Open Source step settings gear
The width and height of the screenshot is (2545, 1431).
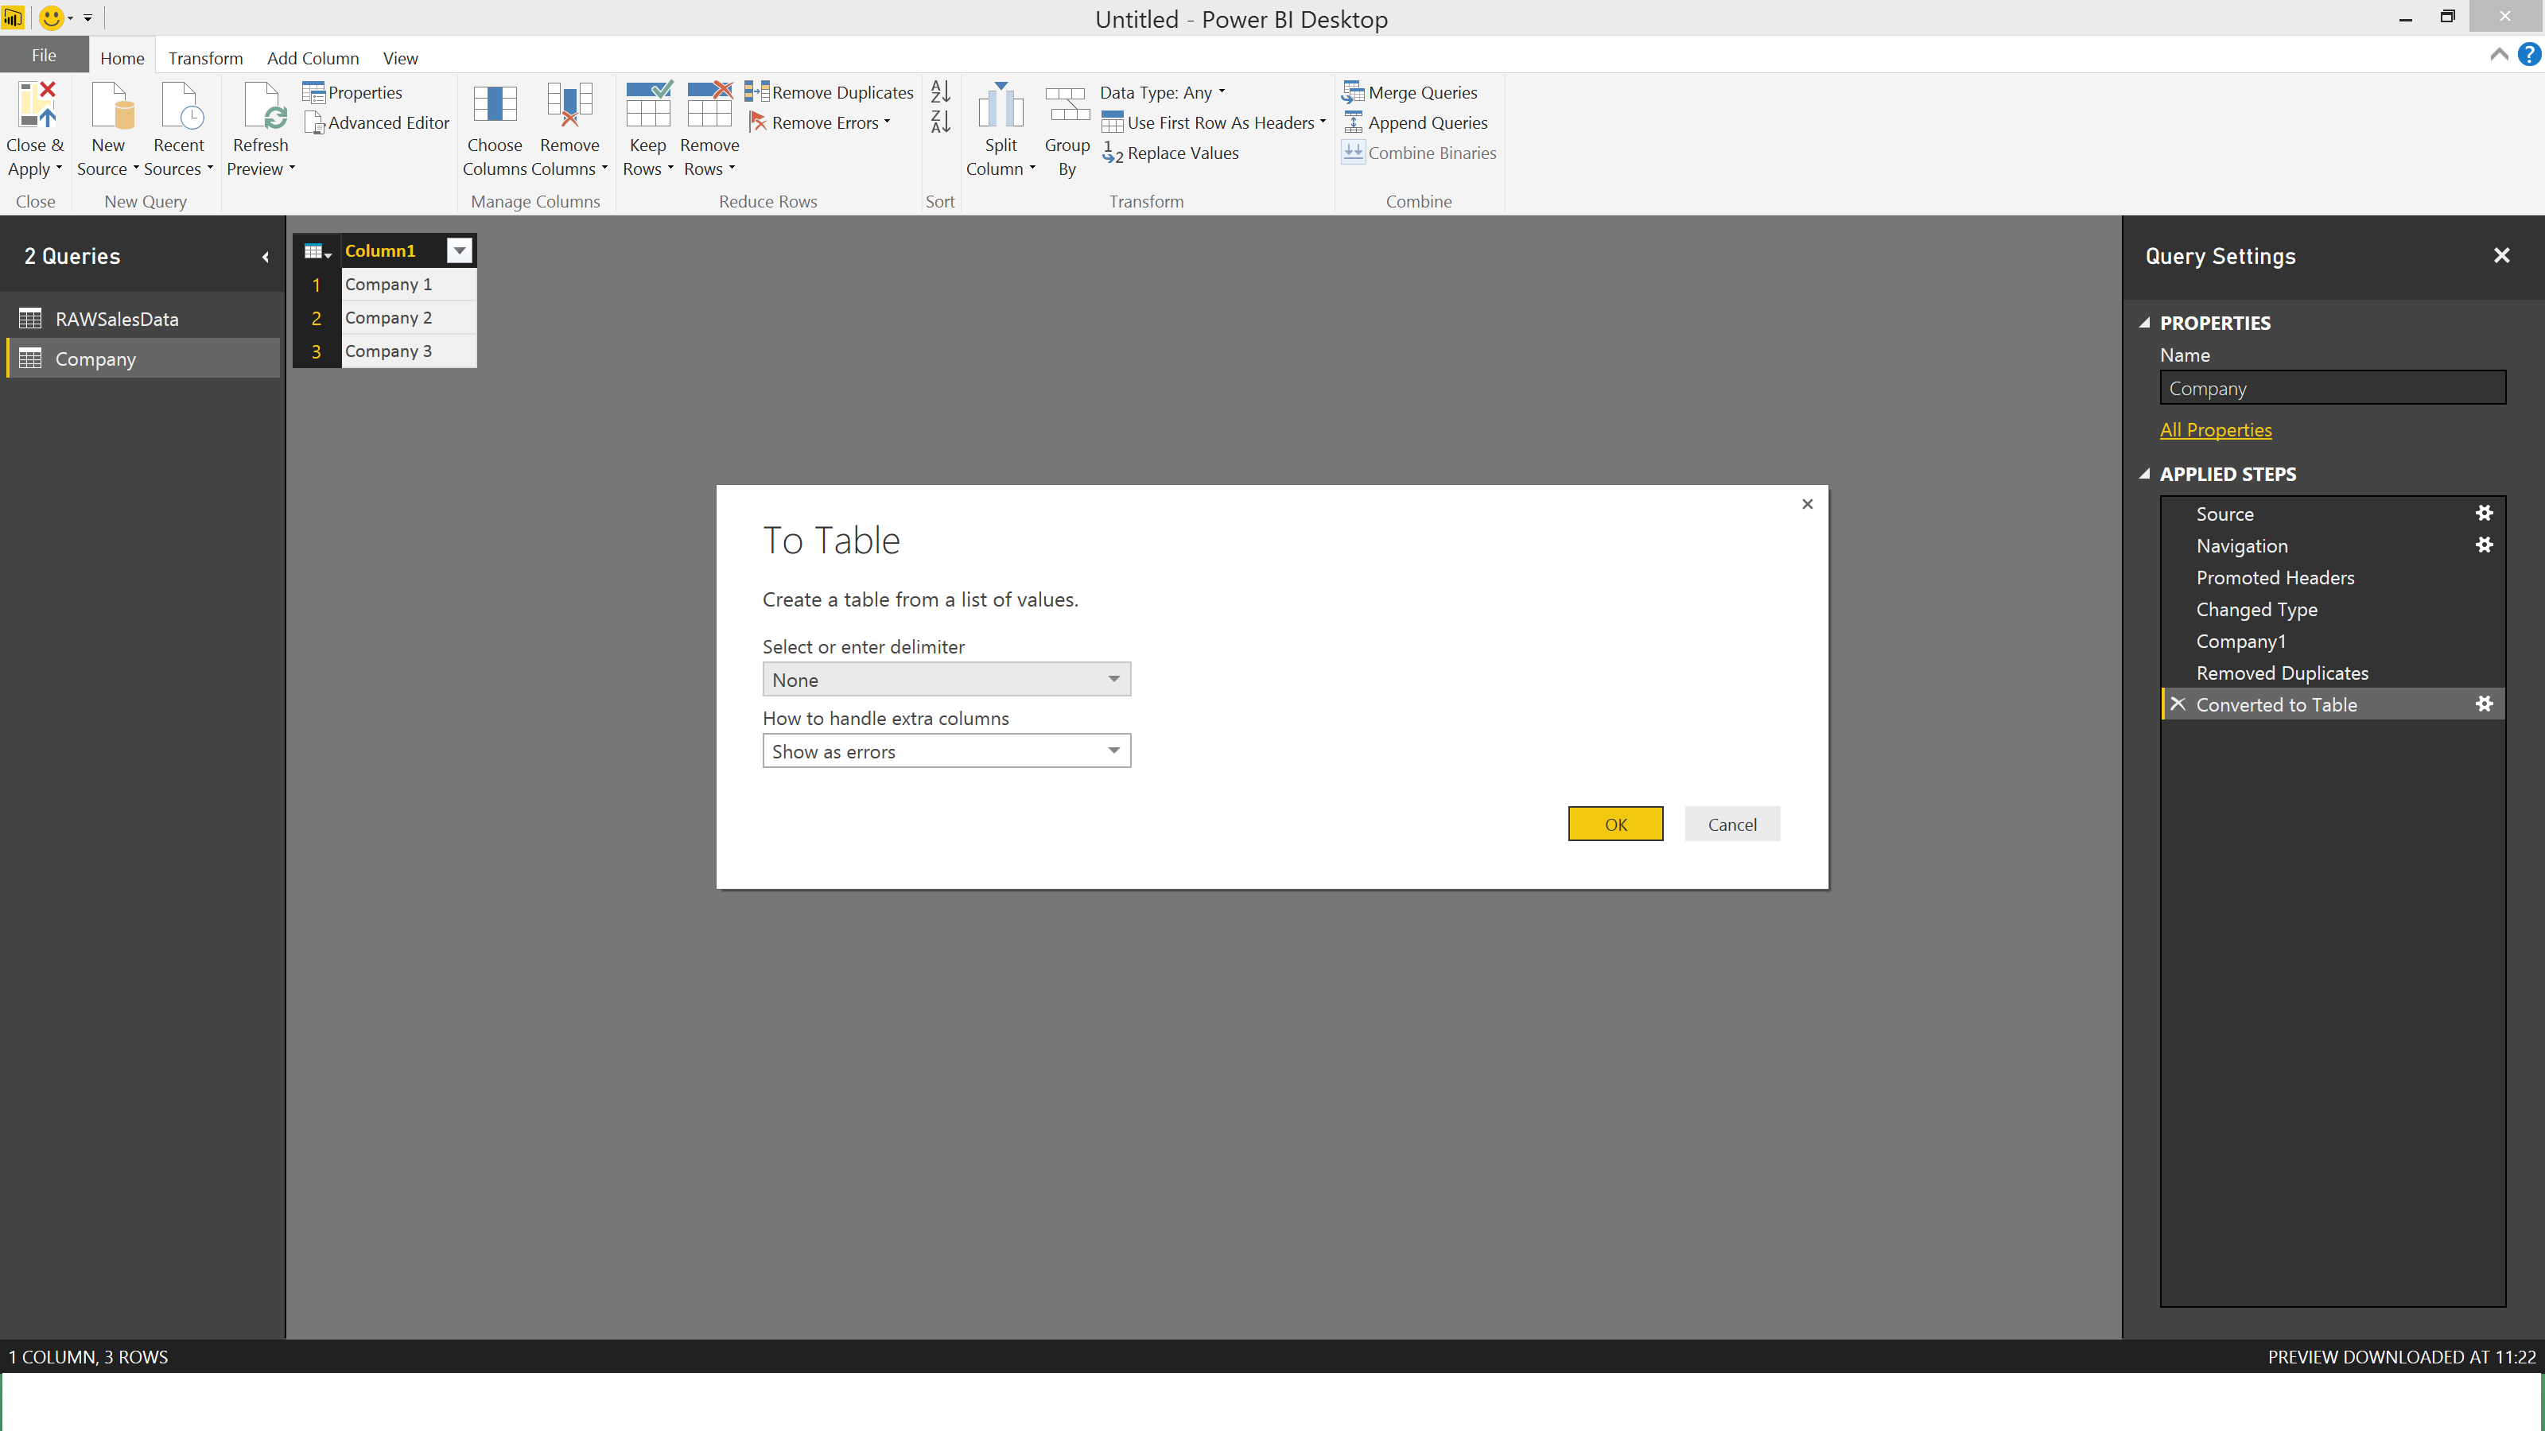tap(2484, 513)
